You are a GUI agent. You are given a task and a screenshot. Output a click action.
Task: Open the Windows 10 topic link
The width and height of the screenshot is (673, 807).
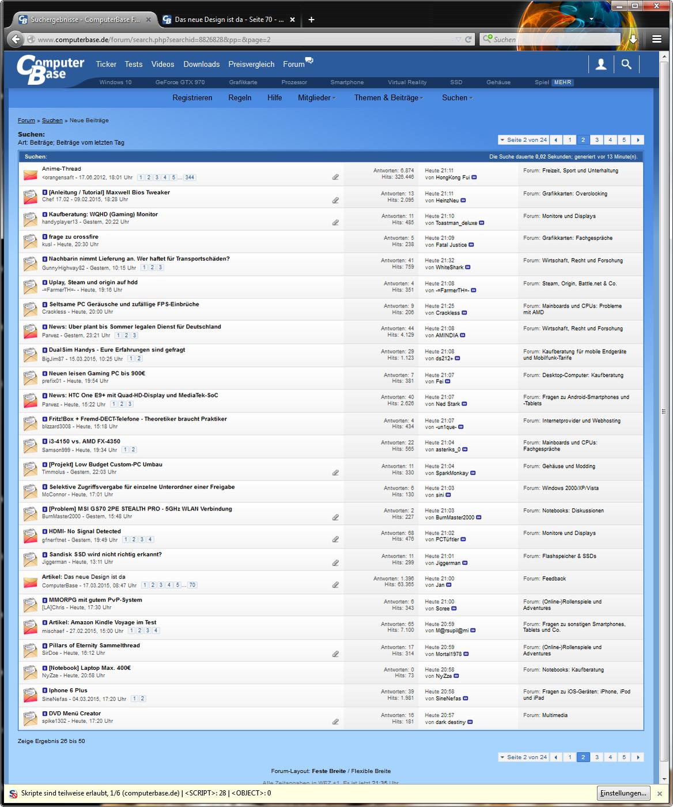click(115, 82)
